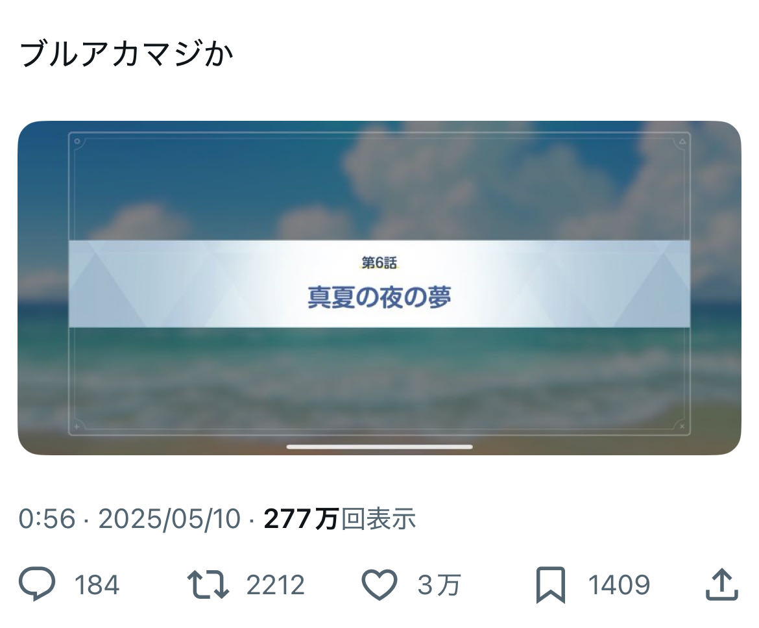Click the 真夏の夜の夢 title banner
759x628 pixels.
(x=379, y=297)
